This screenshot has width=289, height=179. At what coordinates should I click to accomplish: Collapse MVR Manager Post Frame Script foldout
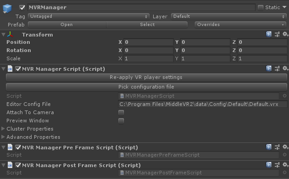click(x=3, y=165)
